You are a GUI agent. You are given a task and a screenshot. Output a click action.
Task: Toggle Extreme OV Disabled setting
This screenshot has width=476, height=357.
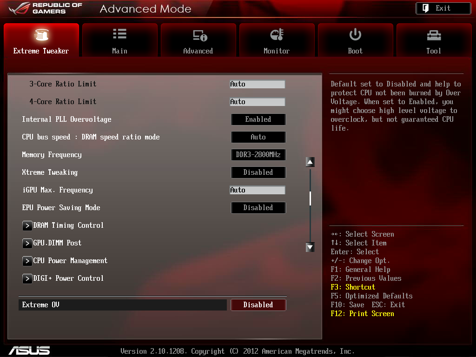258,305
